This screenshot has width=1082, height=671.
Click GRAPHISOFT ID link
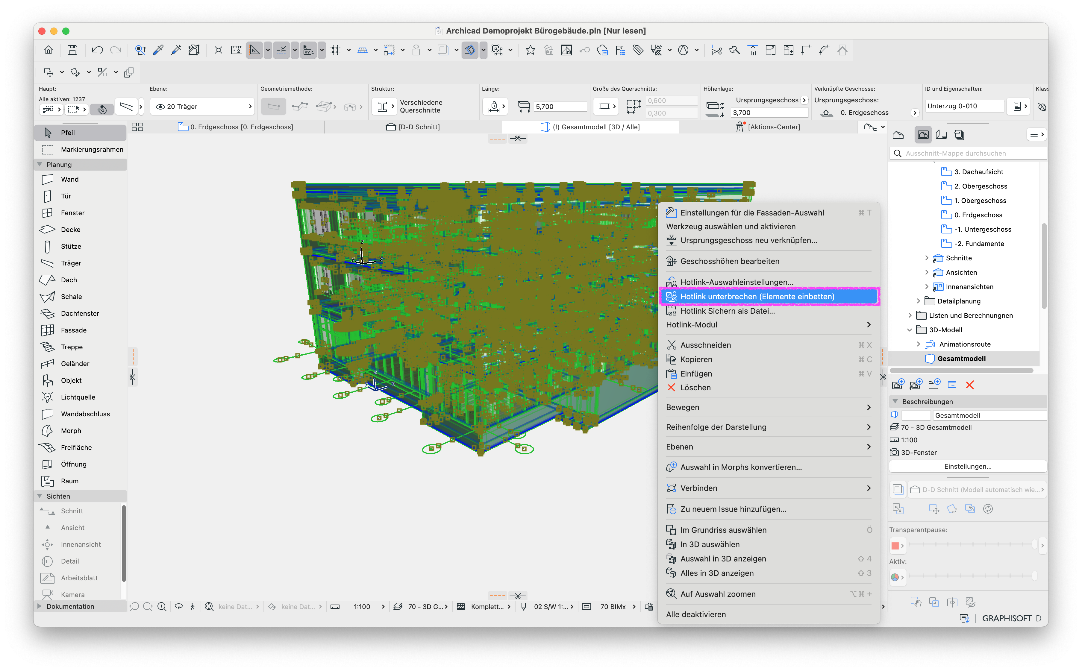1011,619
